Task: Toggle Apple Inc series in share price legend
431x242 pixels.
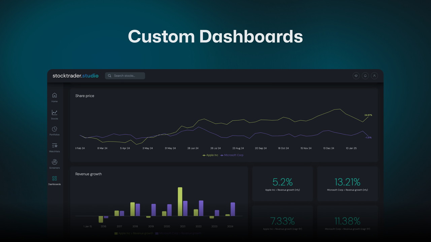Action: pos(210,155)
